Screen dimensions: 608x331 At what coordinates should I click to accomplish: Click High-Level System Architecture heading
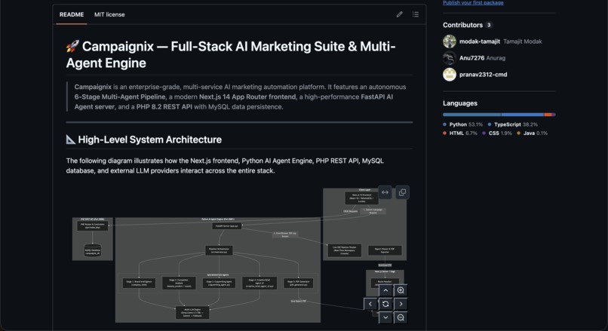coord(144,139)
